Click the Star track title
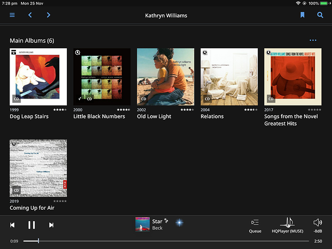Image resolution: width=332 pixels, height=249 pixels. [157, 221]
